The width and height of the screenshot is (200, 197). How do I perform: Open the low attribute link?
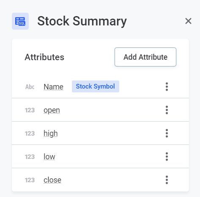click(x=49, y=156)
